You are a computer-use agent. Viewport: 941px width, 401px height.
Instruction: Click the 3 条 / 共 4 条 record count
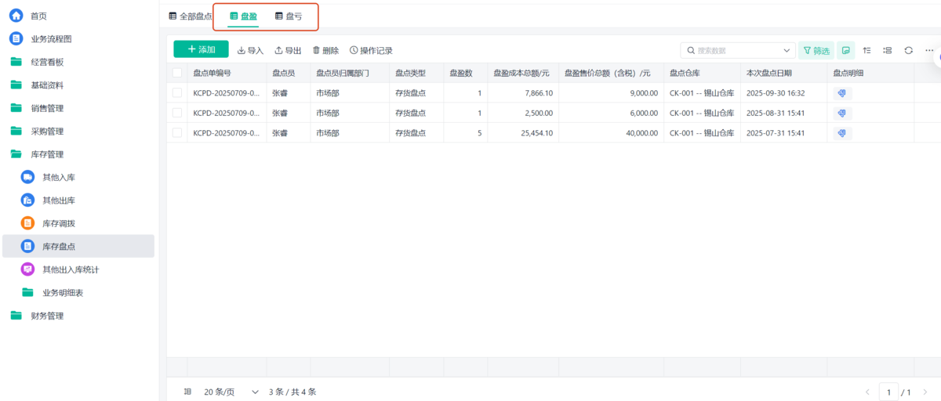(x=292, y=392)
